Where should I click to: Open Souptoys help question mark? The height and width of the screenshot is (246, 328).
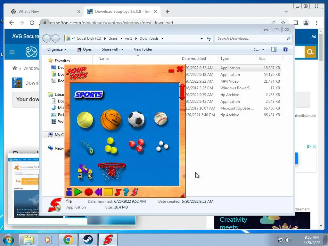coord(126,192)
